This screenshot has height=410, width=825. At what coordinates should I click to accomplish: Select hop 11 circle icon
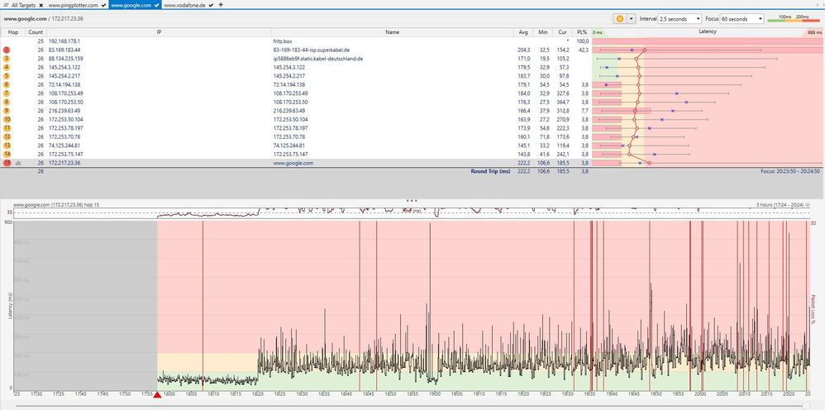pos(7,128)
